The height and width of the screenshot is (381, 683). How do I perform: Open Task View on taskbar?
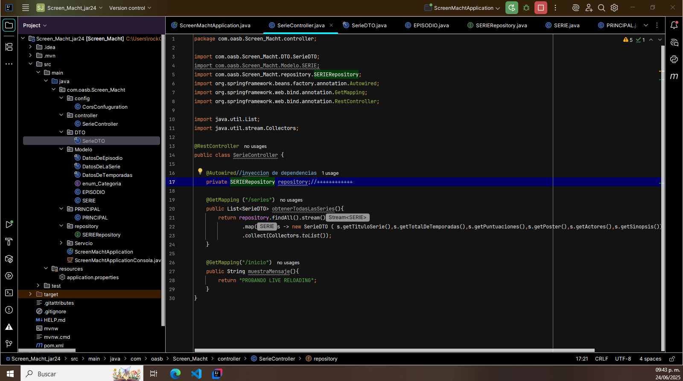[154, 374]
